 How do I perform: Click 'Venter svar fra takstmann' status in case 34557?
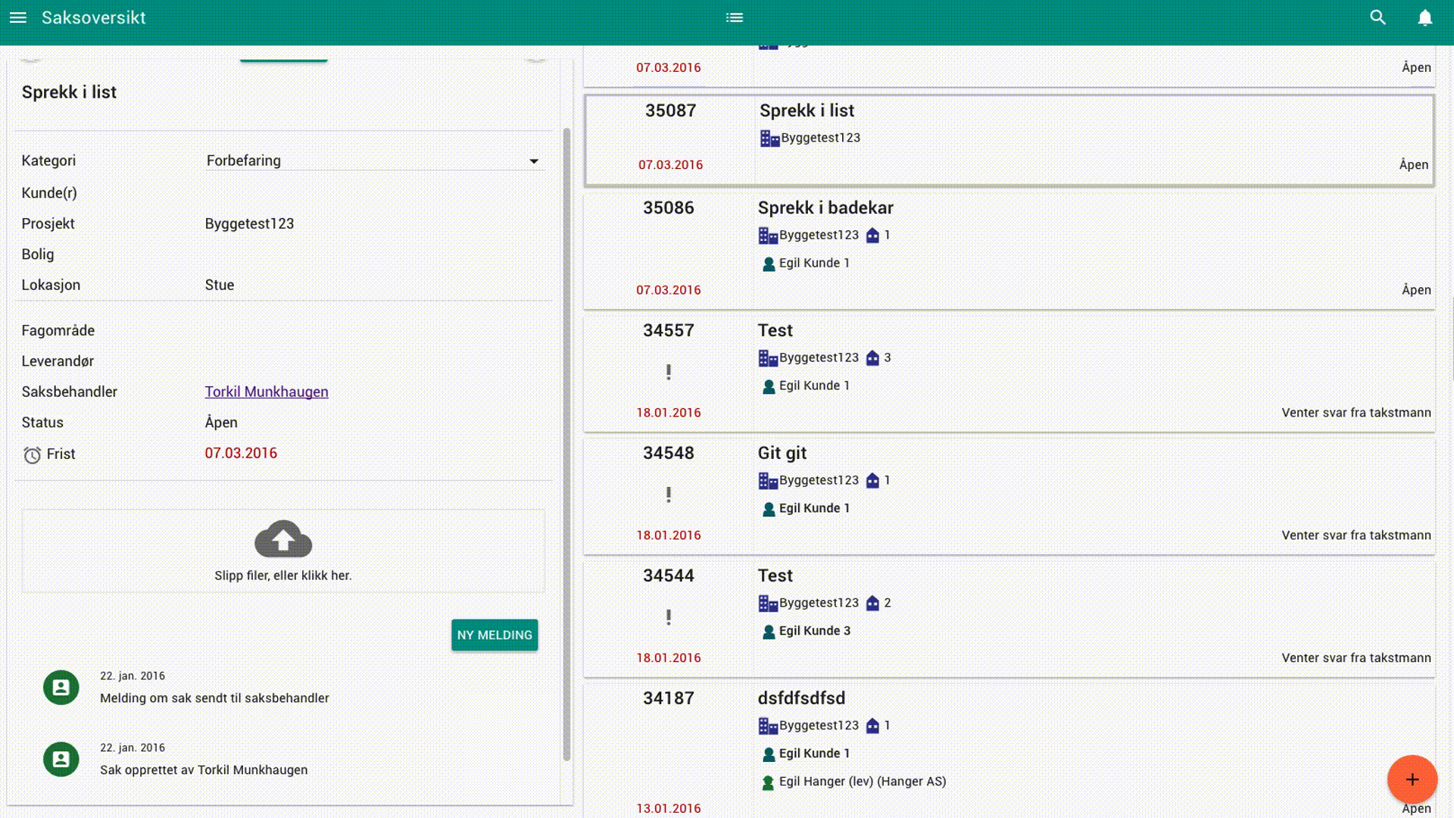point(1356,413)
